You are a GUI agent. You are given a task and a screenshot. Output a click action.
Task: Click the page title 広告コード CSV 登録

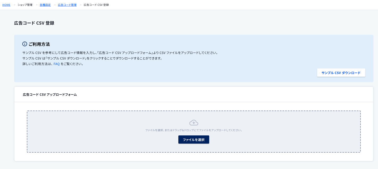coord(34,23)
